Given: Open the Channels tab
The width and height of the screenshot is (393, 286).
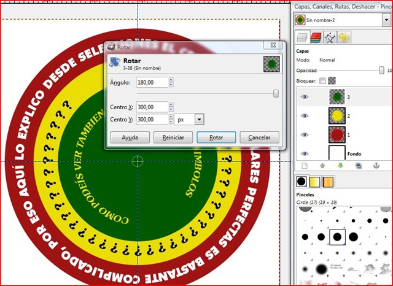Looking at the screenshot, I should (x=316, y=37).
